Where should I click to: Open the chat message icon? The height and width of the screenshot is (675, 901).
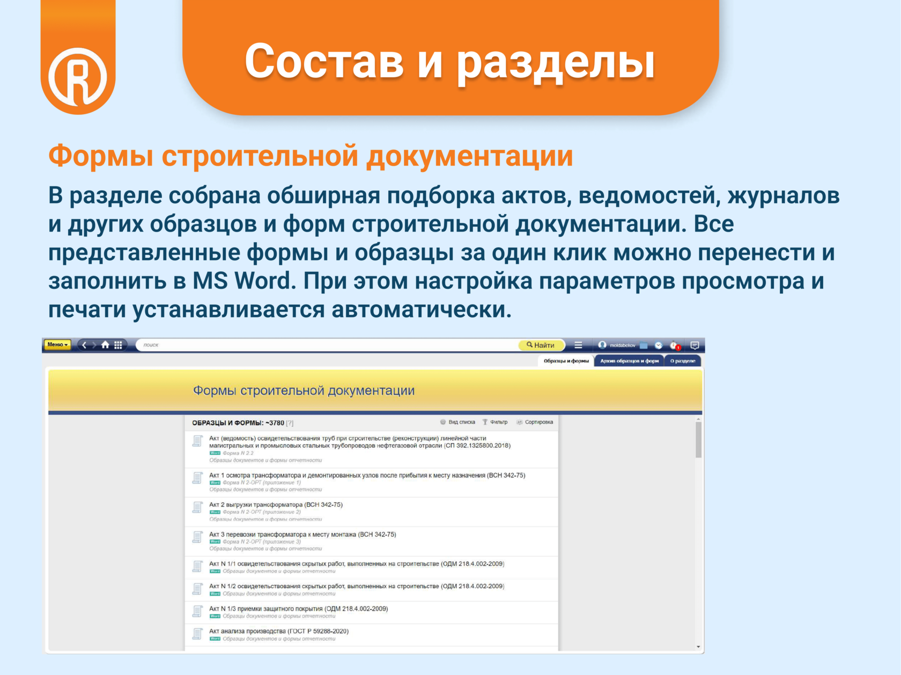(695, 345)
